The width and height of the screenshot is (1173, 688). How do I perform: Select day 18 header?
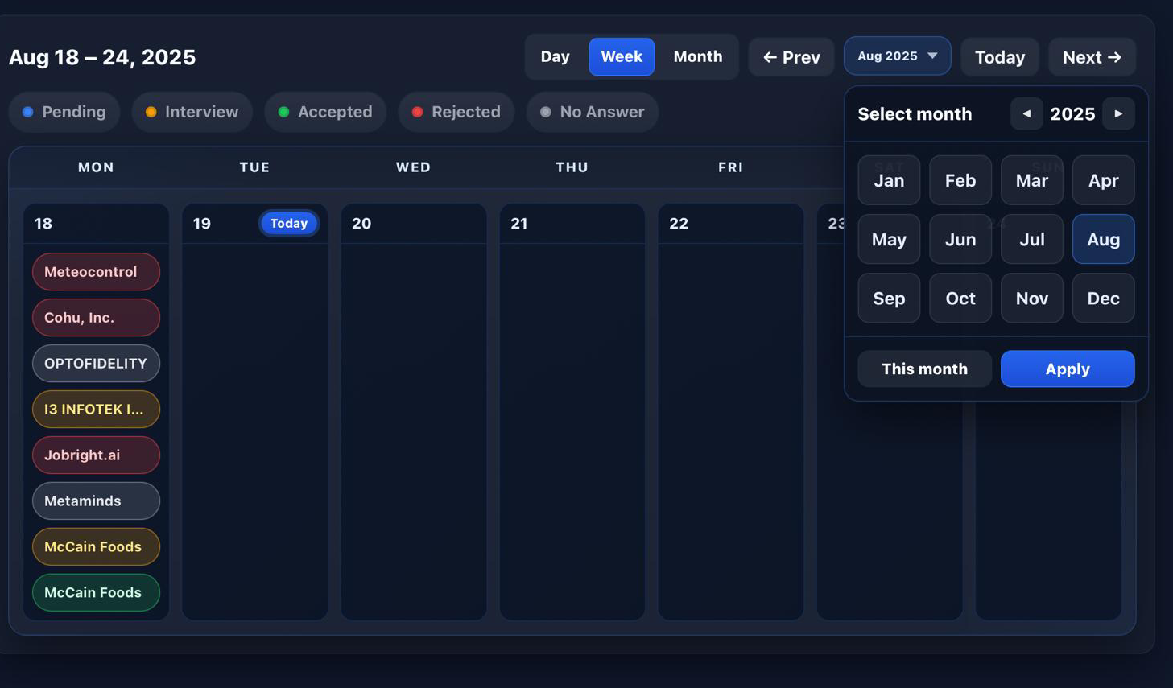coord(96,224)
